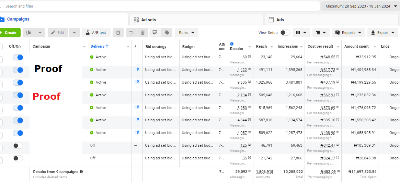The width and height of the screenshot is (400, 182).
Task: Open the Export dropdown menu
Action: pyautogui.click(x=382, y=33)
